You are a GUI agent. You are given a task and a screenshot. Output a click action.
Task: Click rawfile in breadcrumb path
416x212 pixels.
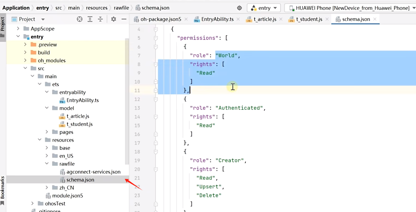point(121,8)
